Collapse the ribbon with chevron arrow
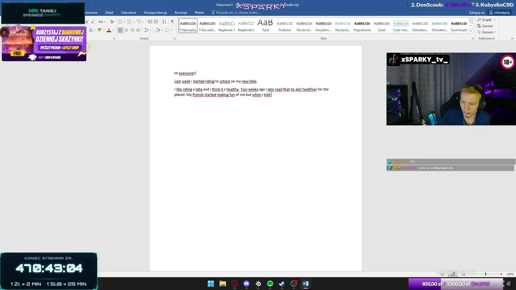Image resolution: width=516 pixels, height=290 pixels. tap(512, 39)
